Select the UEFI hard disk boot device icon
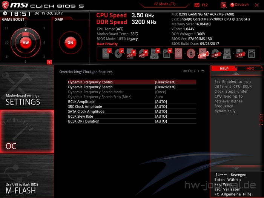 coord(107,54)
